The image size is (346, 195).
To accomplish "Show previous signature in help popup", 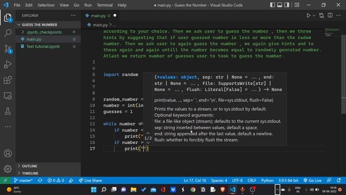I will pyautogui.click(x=148, y=133).
